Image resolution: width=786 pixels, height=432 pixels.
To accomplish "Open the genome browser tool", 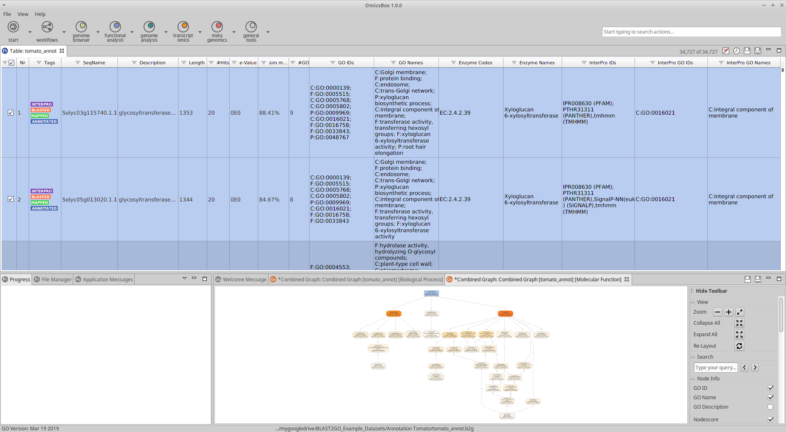I will click(81, 27).
